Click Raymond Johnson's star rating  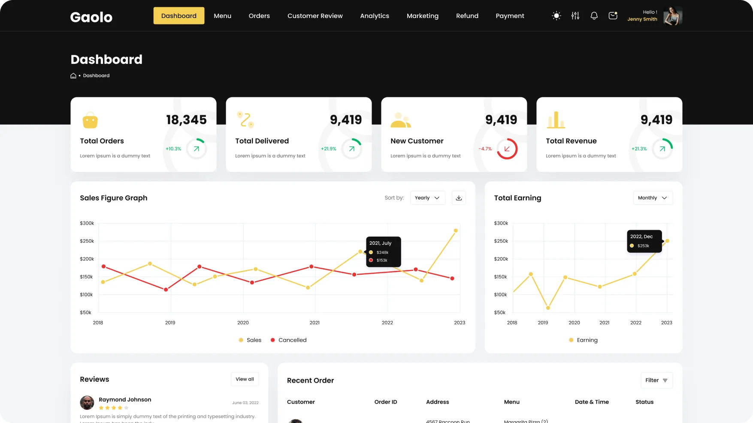(114, 408)
